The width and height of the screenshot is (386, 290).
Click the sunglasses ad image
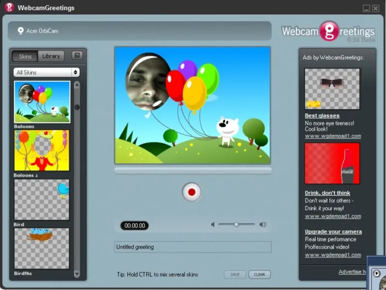coord(332,89)
